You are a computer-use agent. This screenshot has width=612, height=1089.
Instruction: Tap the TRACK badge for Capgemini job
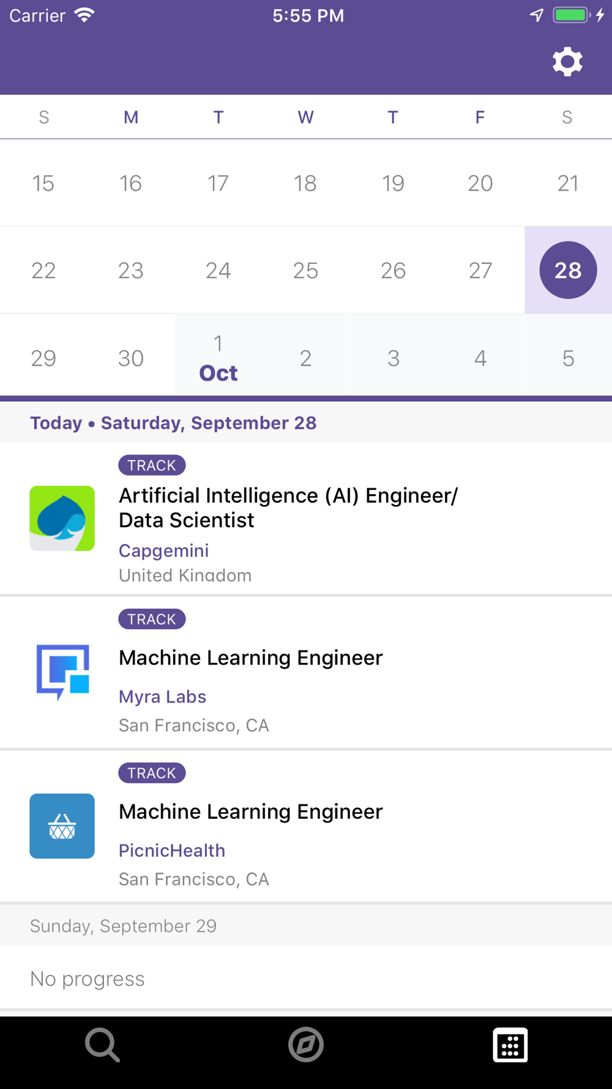(152, 465)
